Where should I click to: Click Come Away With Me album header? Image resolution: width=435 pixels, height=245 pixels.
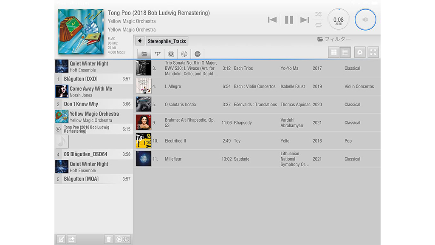click(x=94, y=91)
